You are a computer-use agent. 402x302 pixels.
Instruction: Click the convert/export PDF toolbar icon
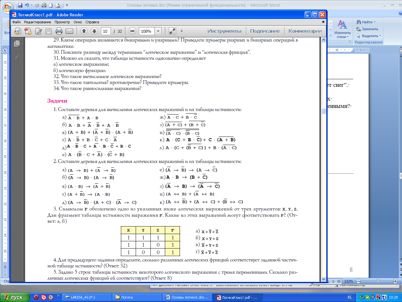28,31
